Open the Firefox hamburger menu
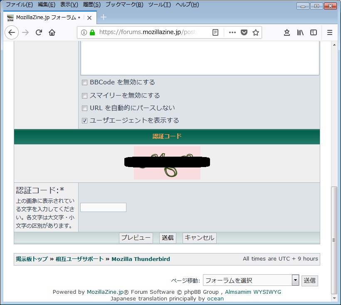The height and width of the screenshot is (305, 341). 330,32
